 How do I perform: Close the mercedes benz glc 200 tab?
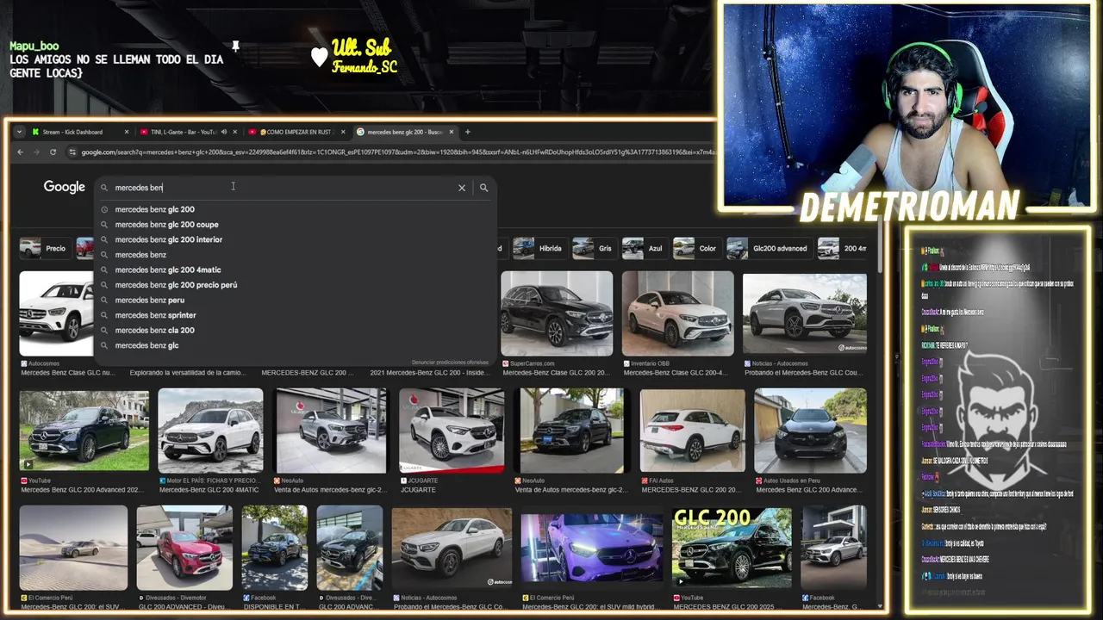click(452, 132)
